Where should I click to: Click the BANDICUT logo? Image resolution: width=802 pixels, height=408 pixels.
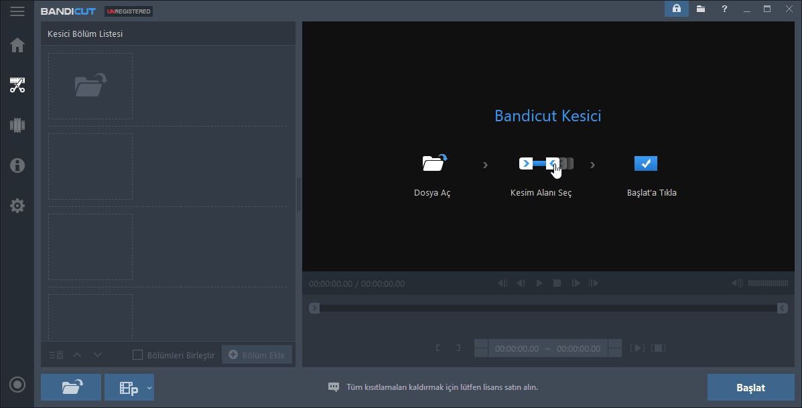tap(68, 11)
